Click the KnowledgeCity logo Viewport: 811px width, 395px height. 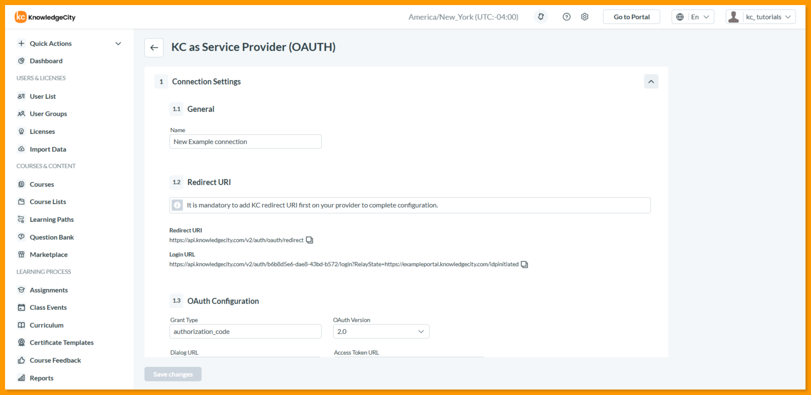point(45,17)
